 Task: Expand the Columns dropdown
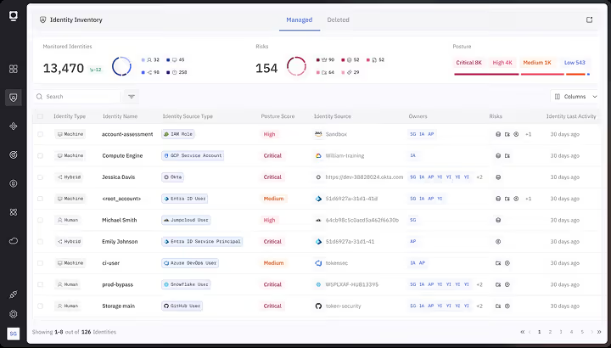pos(575,97)
